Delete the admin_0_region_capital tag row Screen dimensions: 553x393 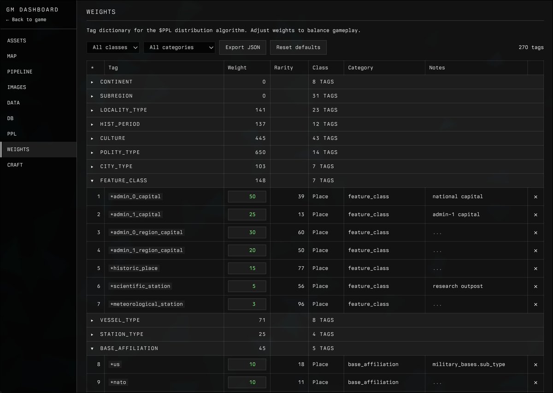click(x=535, y=233)
